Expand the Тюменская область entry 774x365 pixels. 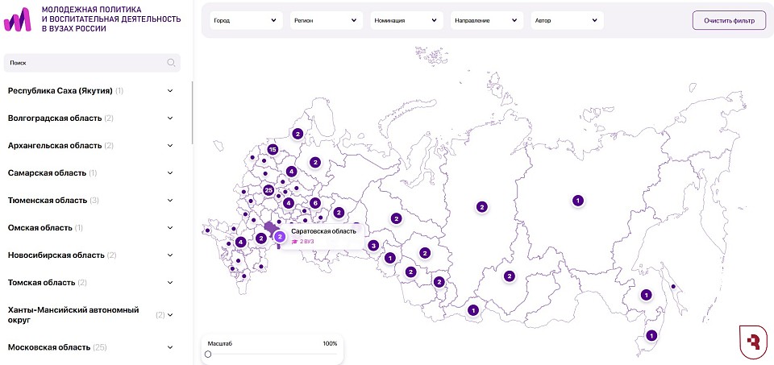click(x=91, y=201)
